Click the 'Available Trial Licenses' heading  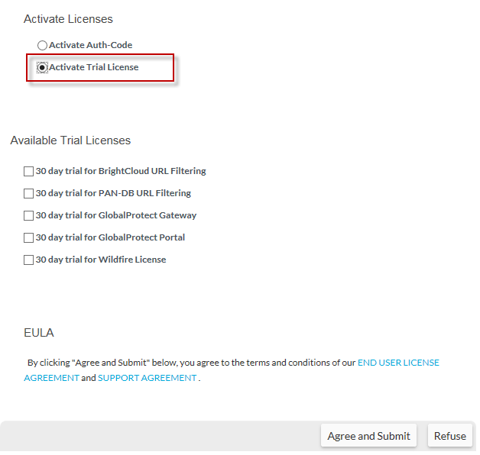tap(70, 140)
